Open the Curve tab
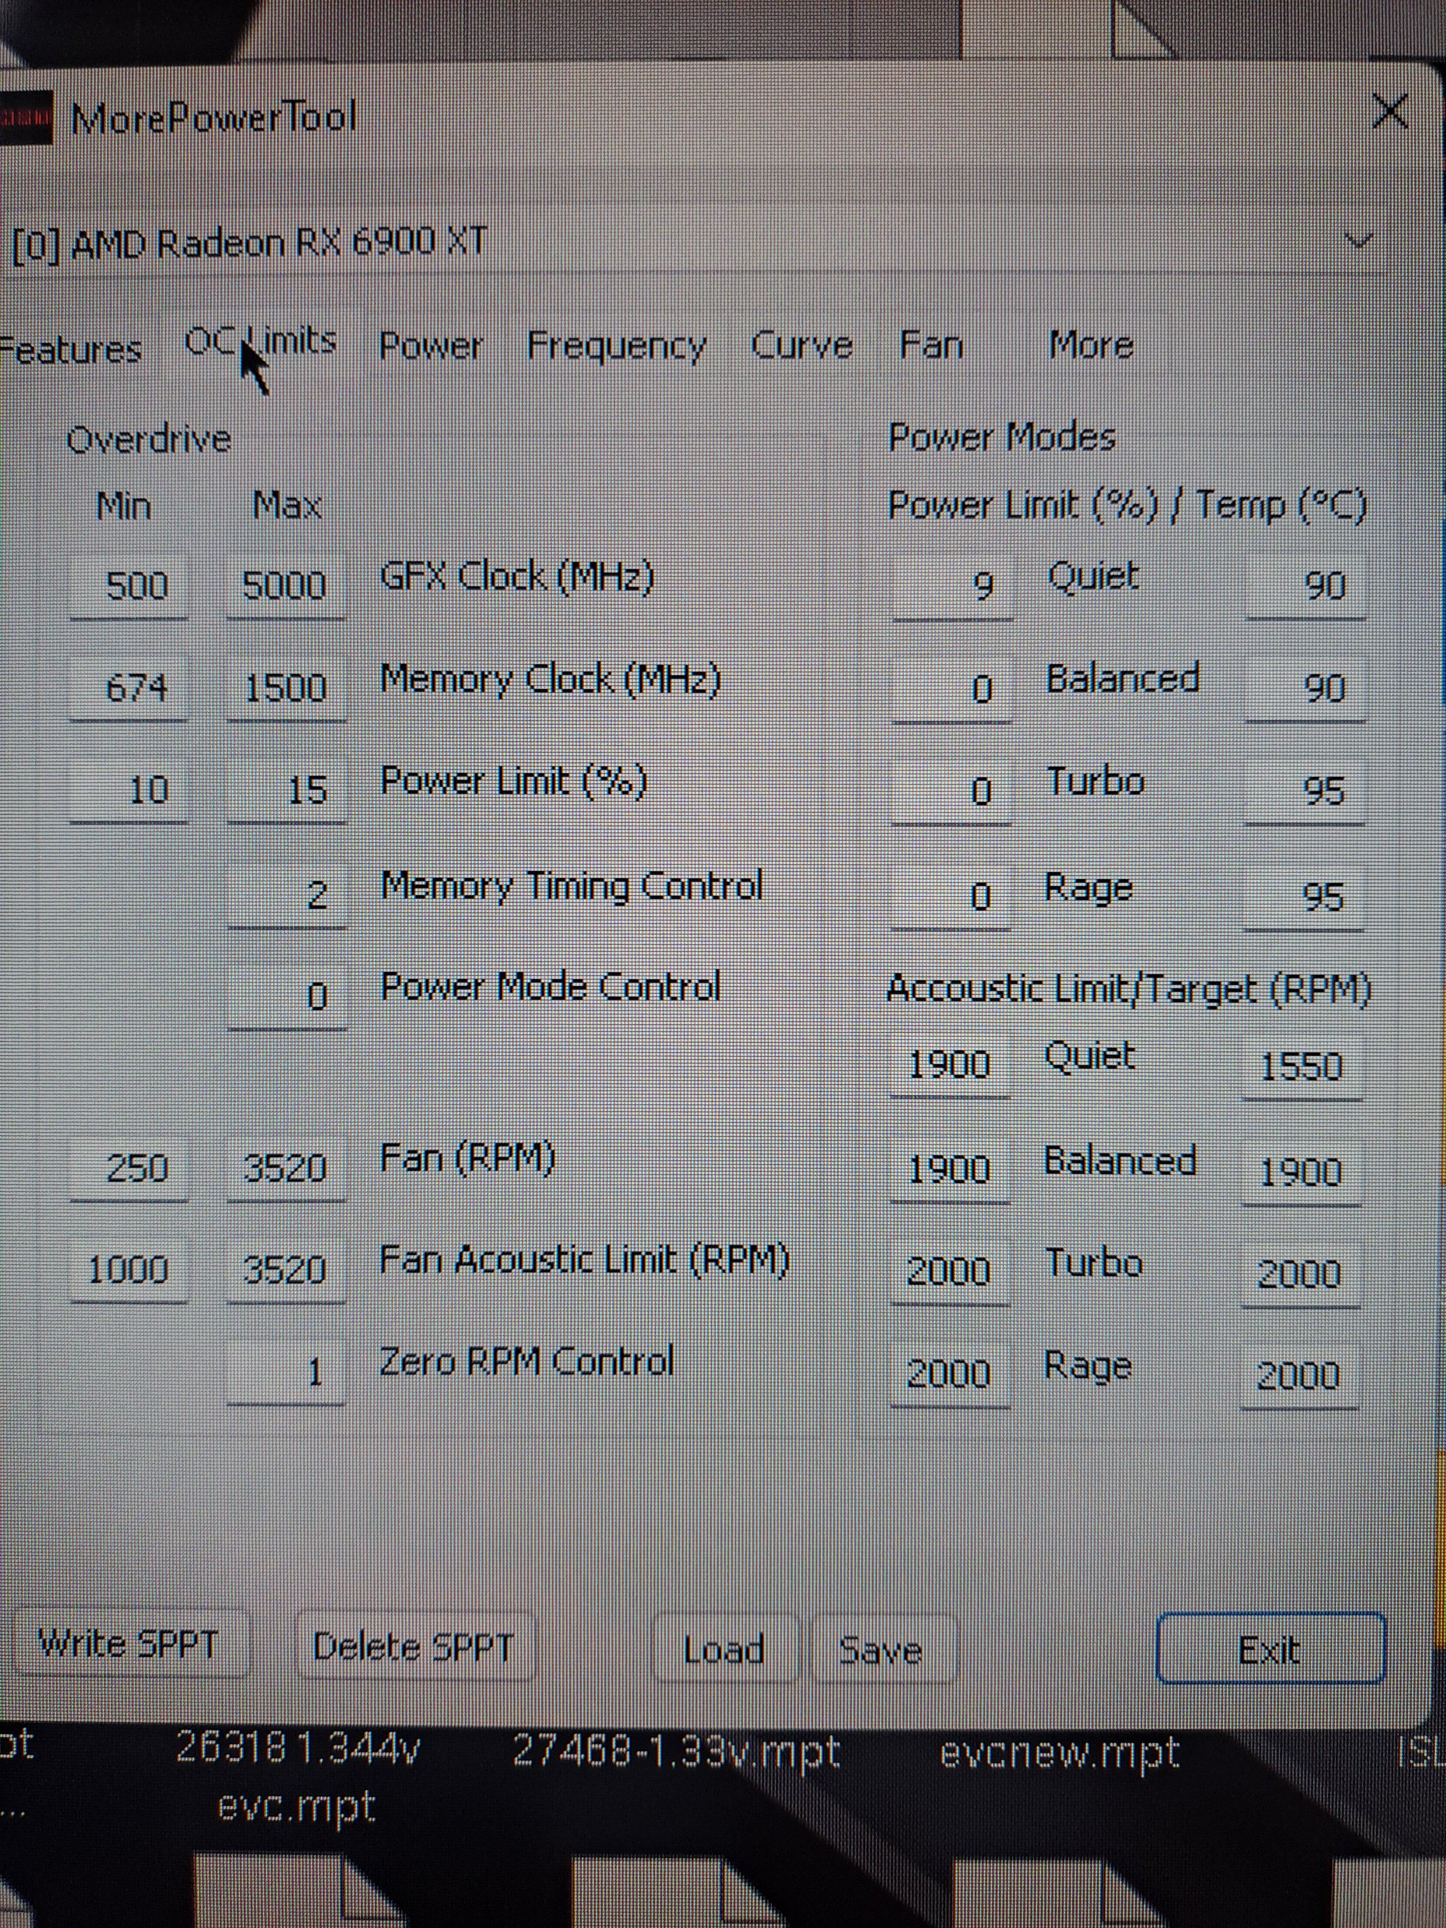This screenshot has width=1446, height=1928. [801, 346]
